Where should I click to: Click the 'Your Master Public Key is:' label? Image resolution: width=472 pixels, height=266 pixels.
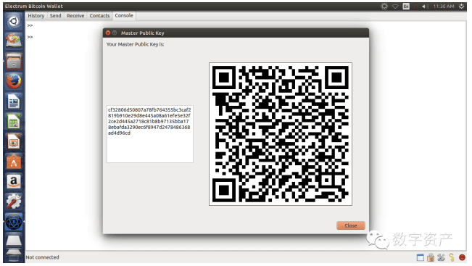click(135, 44)
